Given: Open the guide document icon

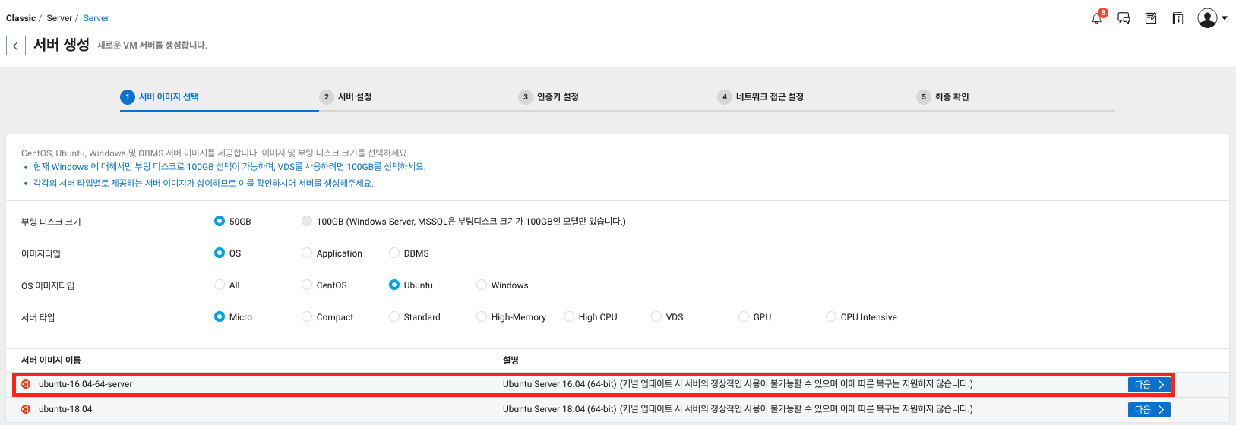Looking at the screenshot, I should (x=1178, y=18).
